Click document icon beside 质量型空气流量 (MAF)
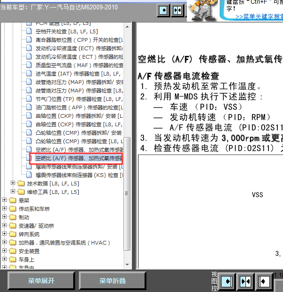 pos(29,65)
